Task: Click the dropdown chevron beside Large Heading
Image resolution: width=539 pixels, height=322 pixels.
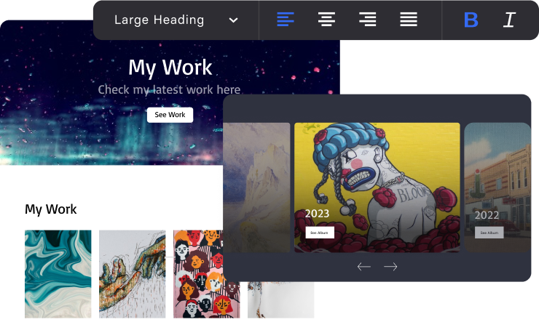Action: [233, 20]
